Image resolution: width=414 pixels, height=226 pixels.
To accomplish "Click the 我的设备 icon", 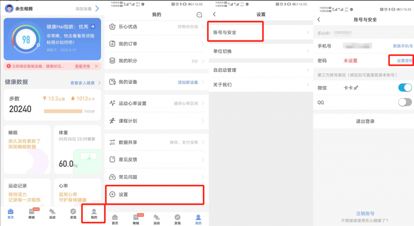I will 112,82.
